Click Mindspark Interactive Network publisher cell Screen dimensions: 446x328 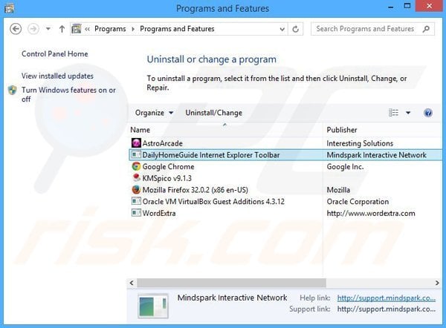click(x=376, y=155)
